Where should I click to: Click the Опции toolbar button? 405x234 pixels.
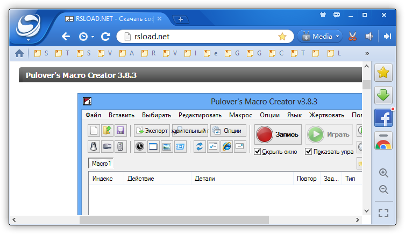[229, 131]
